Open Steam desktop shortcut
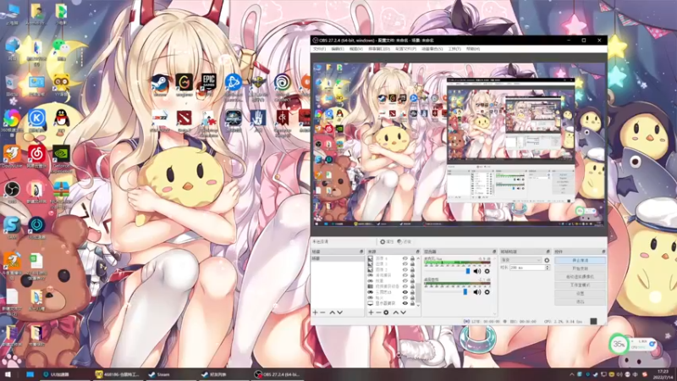 pyautogui.click(x=160, y=84)
